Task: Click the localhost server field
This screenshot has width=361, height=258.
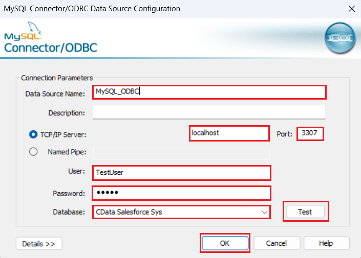Action: tap(229, 133)
